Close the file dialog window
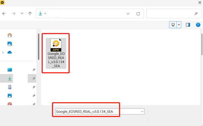This screenshot has width=203, height=126. click(200, 2)
